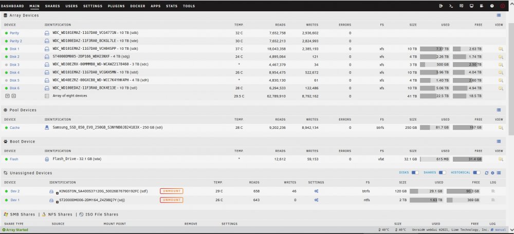Toggle the HISTORICAL switch
Viewport: 514px width, 234px height.
click(476, 172)
